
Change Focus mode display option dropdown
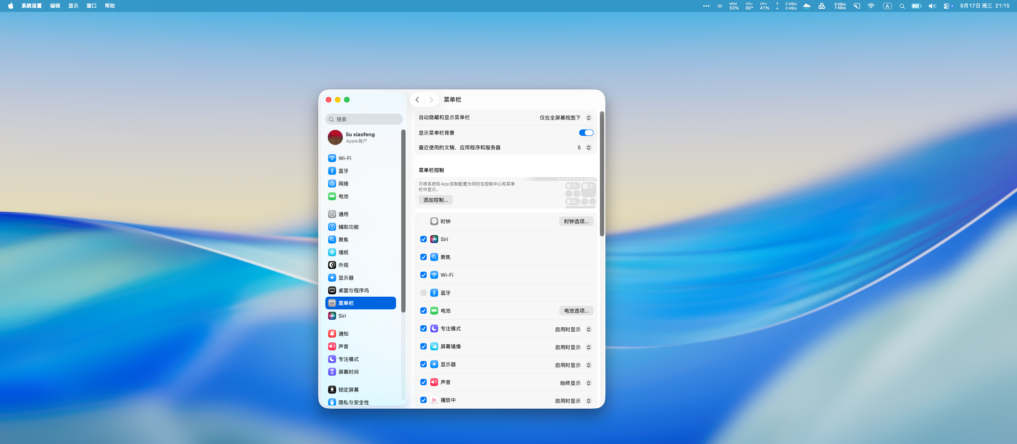pos(573,329)
